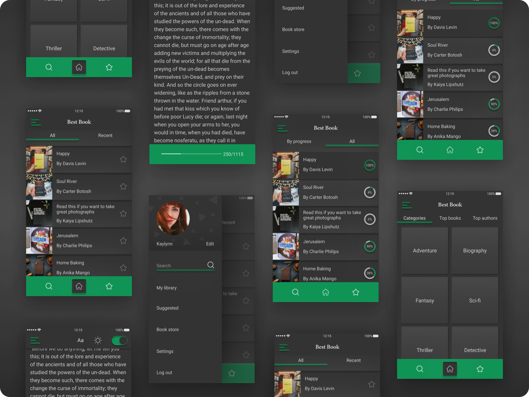
Task: Switch to the Recent tab
Action: tap(105, 135)
